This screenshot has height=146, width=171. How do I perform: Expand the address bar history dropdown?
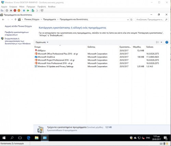pyautogui.click(x=128, y=20)
